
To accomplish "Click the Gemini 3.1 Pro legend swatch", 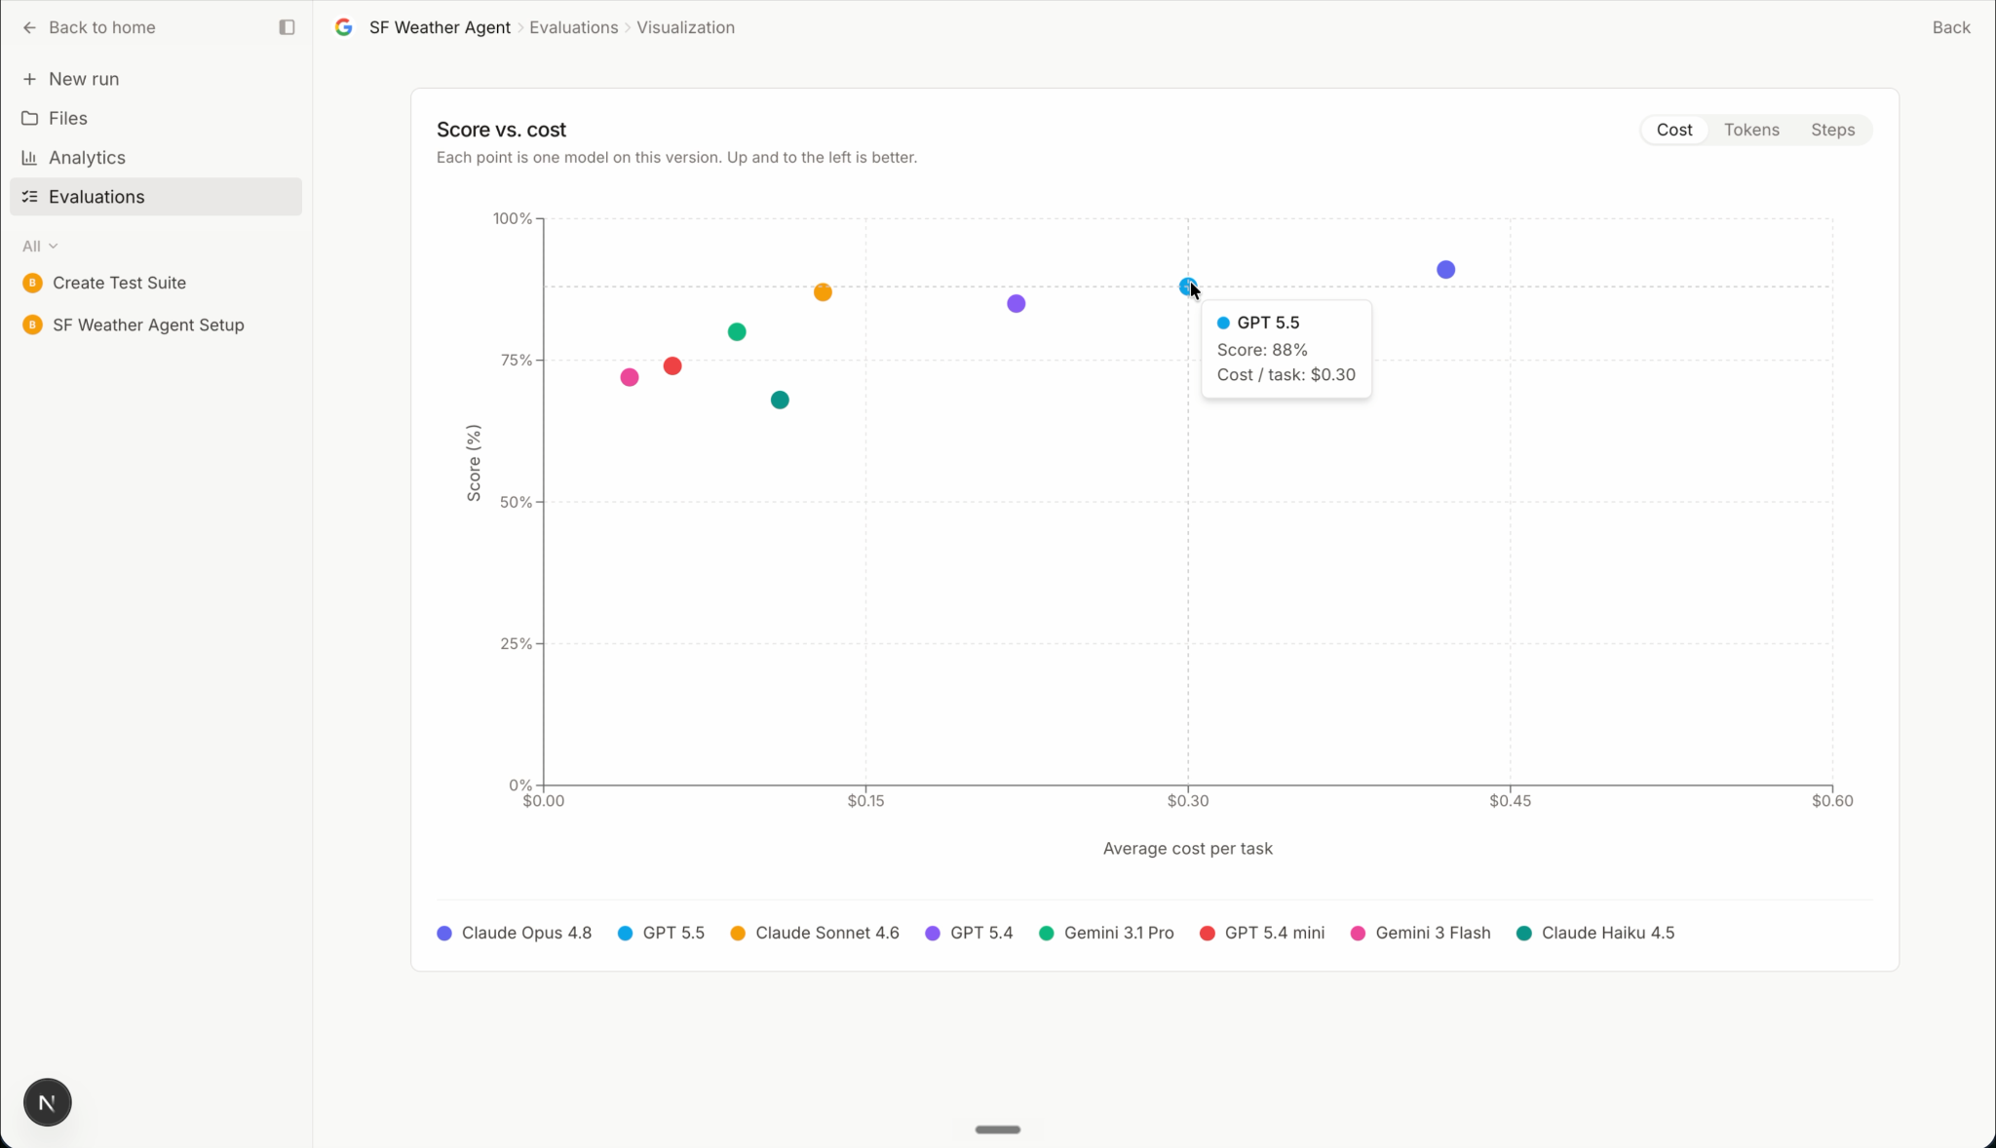I will 1047,933.
